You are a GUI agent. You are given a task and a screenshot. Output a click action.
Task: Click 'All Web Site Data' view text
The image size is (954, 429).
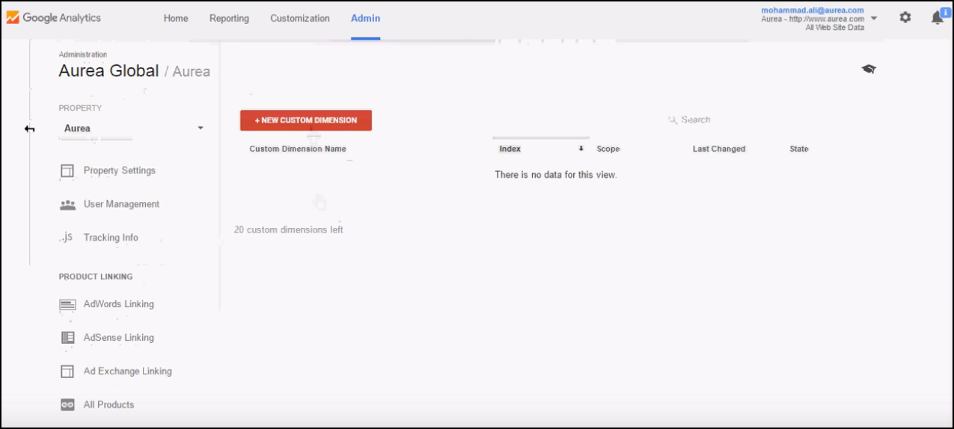click(835, 28)
